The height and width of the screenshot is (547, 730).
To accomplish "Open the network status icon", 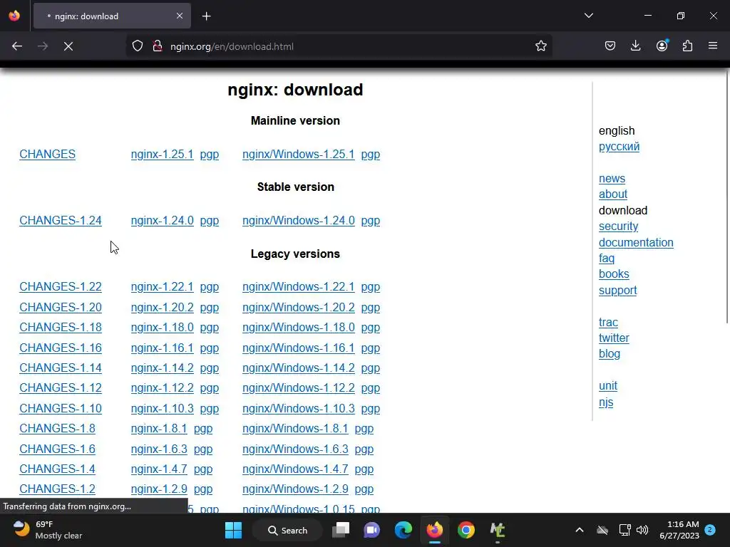I will tap(624, 530).
